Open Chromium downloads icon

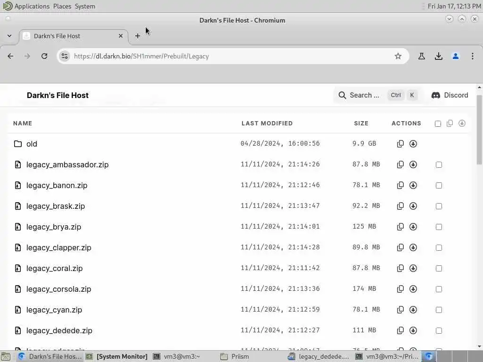click(439, 56)
